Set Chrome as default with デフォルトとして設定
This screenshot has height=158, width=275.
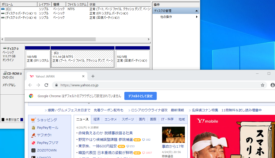pos(141,96)
